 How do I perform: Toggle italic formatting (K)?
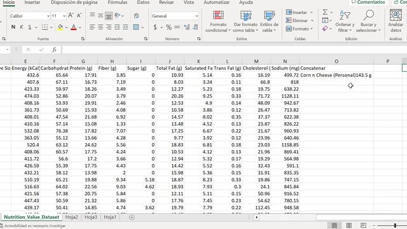pyautogui.click(x=22, y=27)
